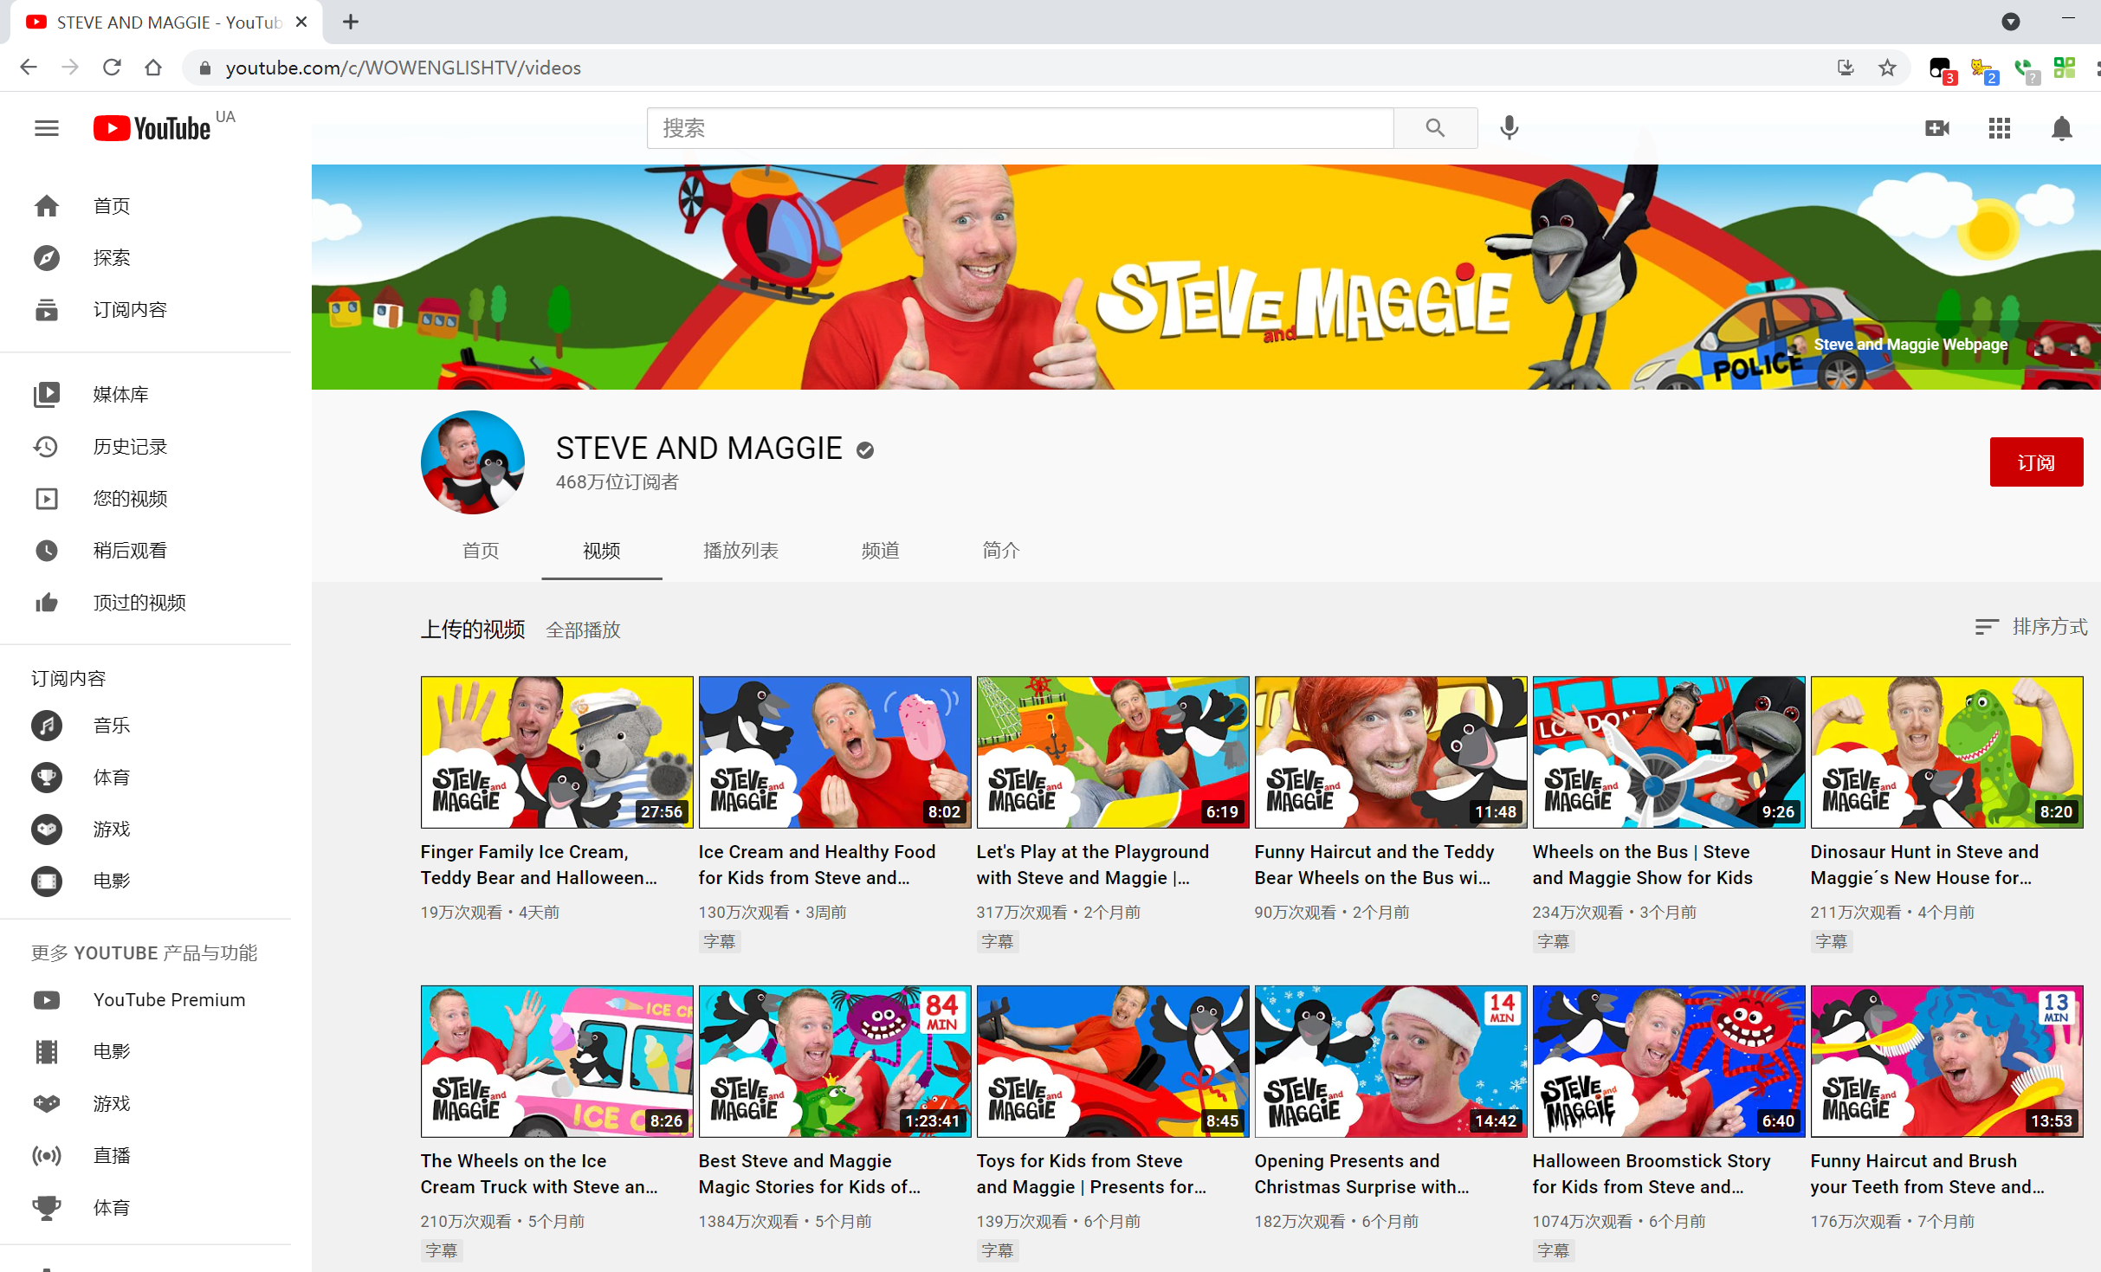
Task: Click 全部播放 to play all
Action: point(584,630)
